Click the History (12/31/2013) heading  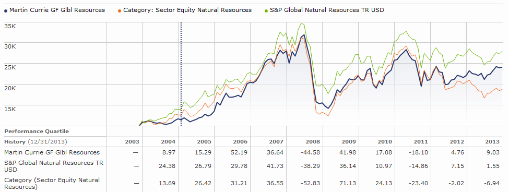point(35,142)
